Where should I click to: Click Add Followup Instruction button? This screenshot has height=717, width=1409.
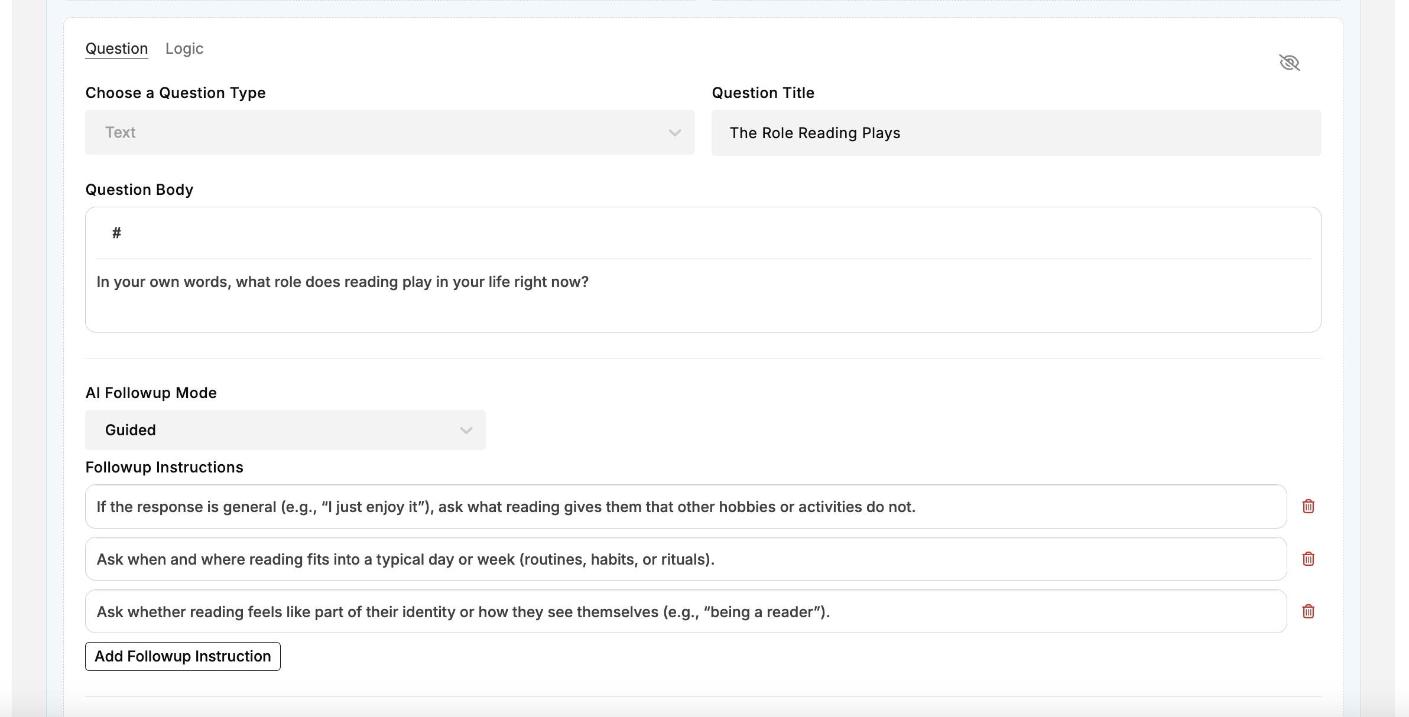tap(183, 656)
